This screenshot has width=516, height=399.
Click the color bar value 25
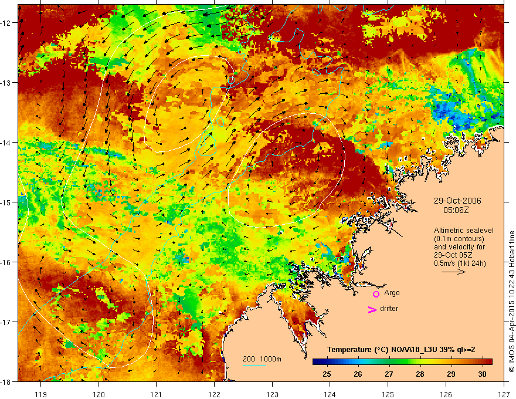click(x=327, y=374)
